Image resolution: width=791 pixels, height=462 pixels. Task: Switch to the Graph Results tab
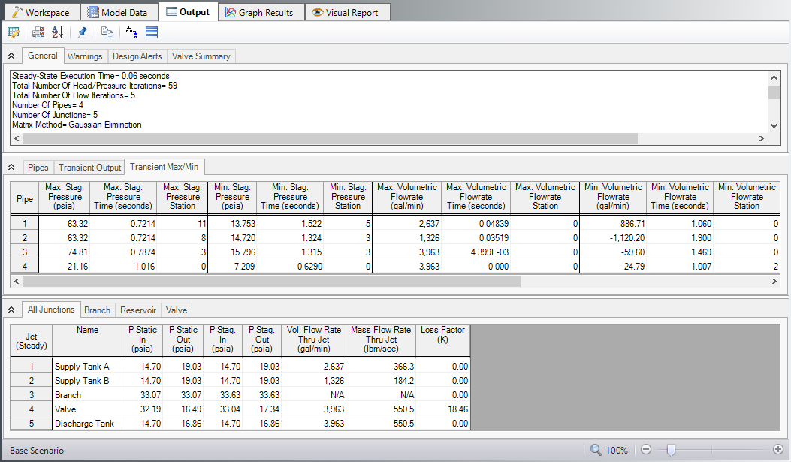coord(260,11)
